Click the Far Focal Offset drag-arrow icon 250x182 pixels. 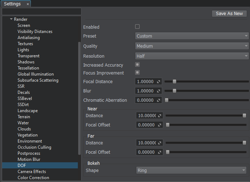click(160, 152)
